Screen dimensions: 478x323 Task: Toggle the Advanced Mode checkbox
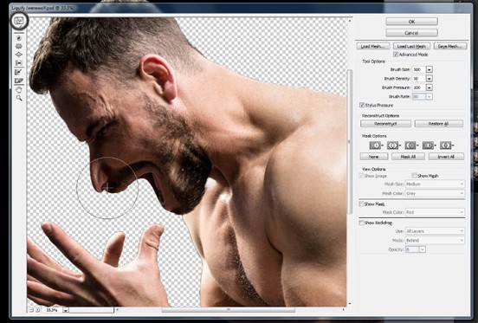point(396,55)
